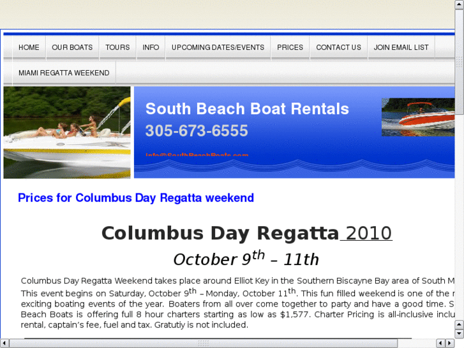Viewport: 464px width, 348px height.
Task: Click the Prices for Columbus Day Regatta heading
Action: coord(136,198)
